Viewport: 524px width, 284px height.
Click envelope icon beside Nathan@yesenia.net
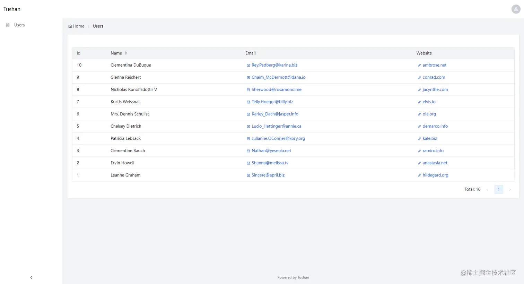pyautogui.click(x=248, y=151)
